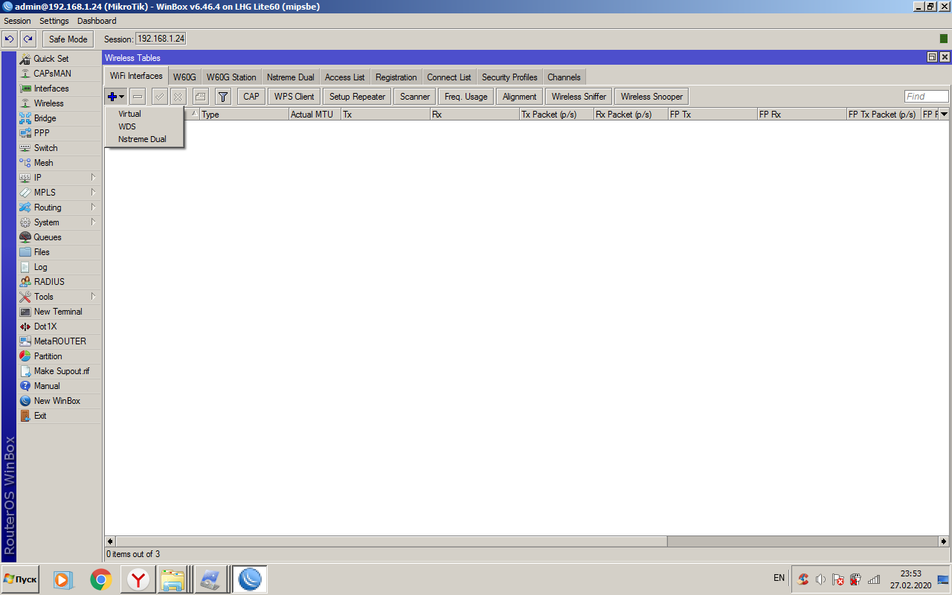952x595 pixels.
Task: Toggle Safe Mode
Action: pyautogui.click(x=68, y=39)
